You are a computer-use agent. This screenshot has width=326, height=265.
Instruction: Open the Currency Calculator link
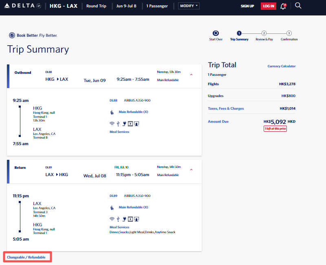pyautogui.click(x=281, y=66)
